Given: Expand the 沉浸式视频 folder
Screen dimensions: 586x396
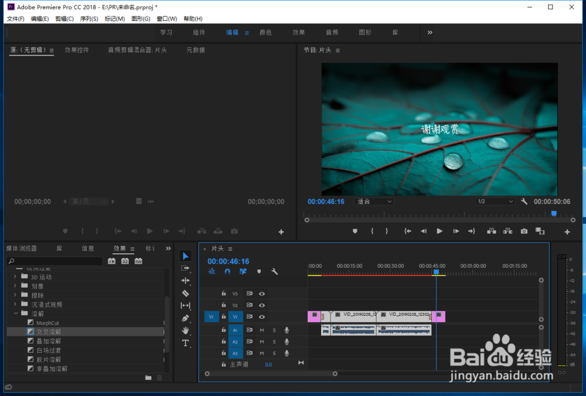Looking at the screenshot, I should coord(15,305).
